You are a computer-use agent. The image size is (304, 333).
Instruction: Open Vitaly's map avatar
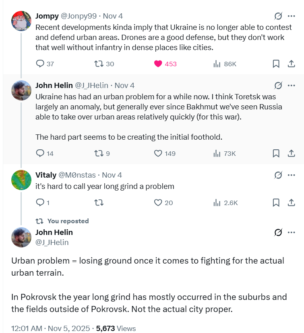(21, 180)
